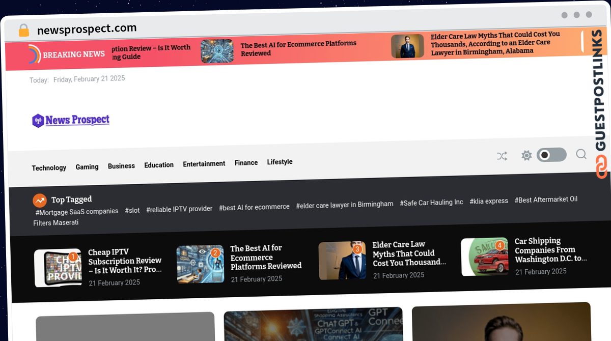Click the Friday, February 21 2025 date text
The image size is (611, 341).
89,79
